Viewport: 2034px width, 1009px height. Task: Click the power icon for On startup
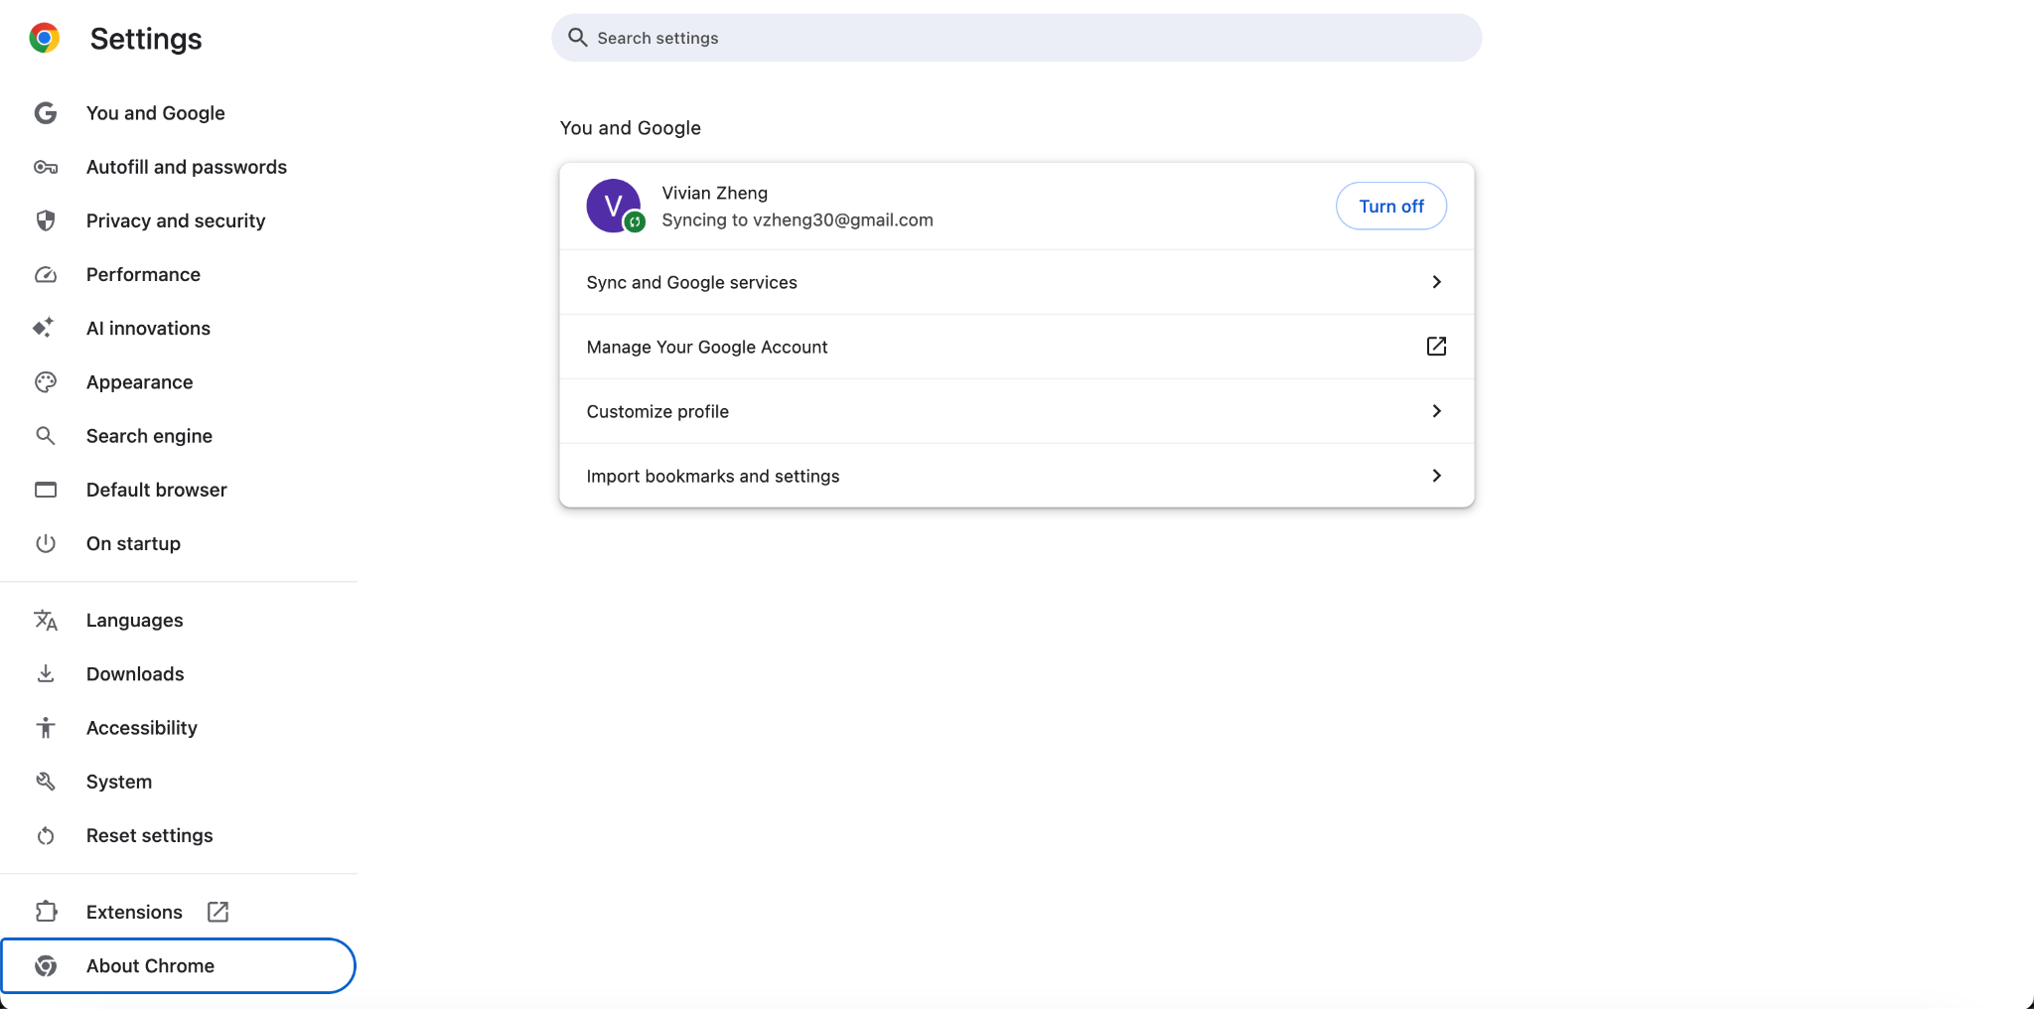[46, 543]
